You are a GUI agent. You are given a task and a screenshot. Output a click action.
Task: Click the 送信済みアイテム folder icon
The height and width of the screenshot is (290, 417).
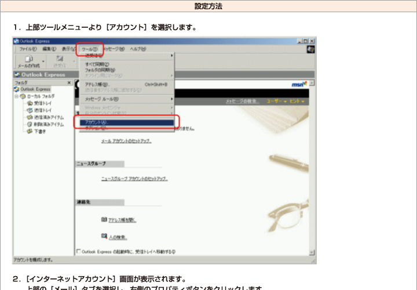[x=30, y=117]
